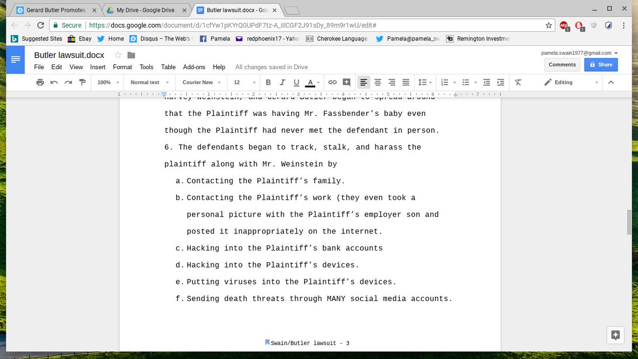Open the Table menu

click(x=169, y=67)
